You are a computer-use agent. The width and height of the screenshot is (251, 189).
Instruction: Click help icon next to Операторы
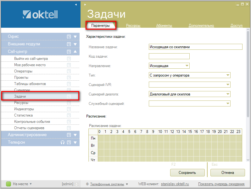pyautogui.click(x=69, y=71)
